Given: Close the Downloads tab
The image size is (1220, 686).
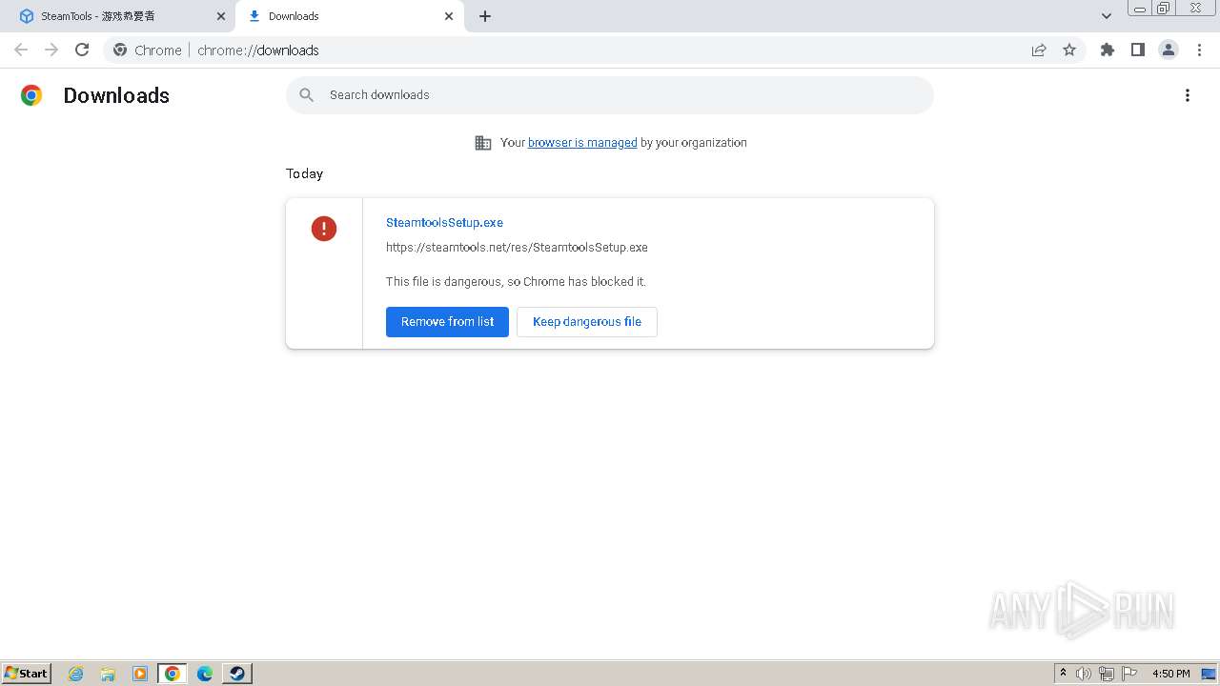Looking at the screenshot, I should click(449, 16).
